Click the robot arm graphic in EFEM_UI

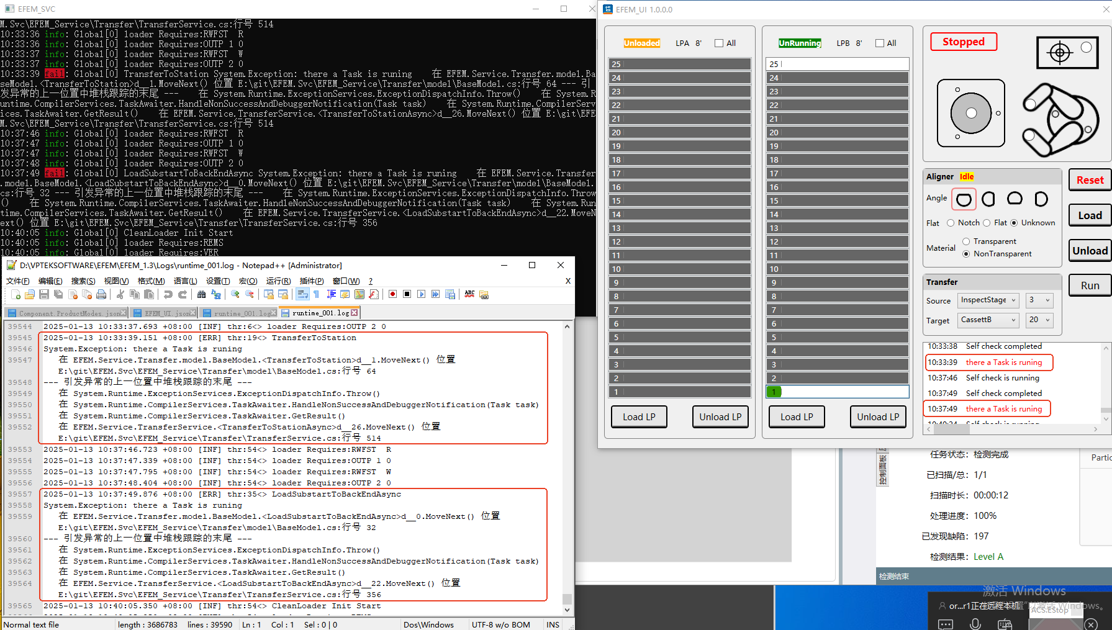pyautogui.click(x=1060, y=119)
